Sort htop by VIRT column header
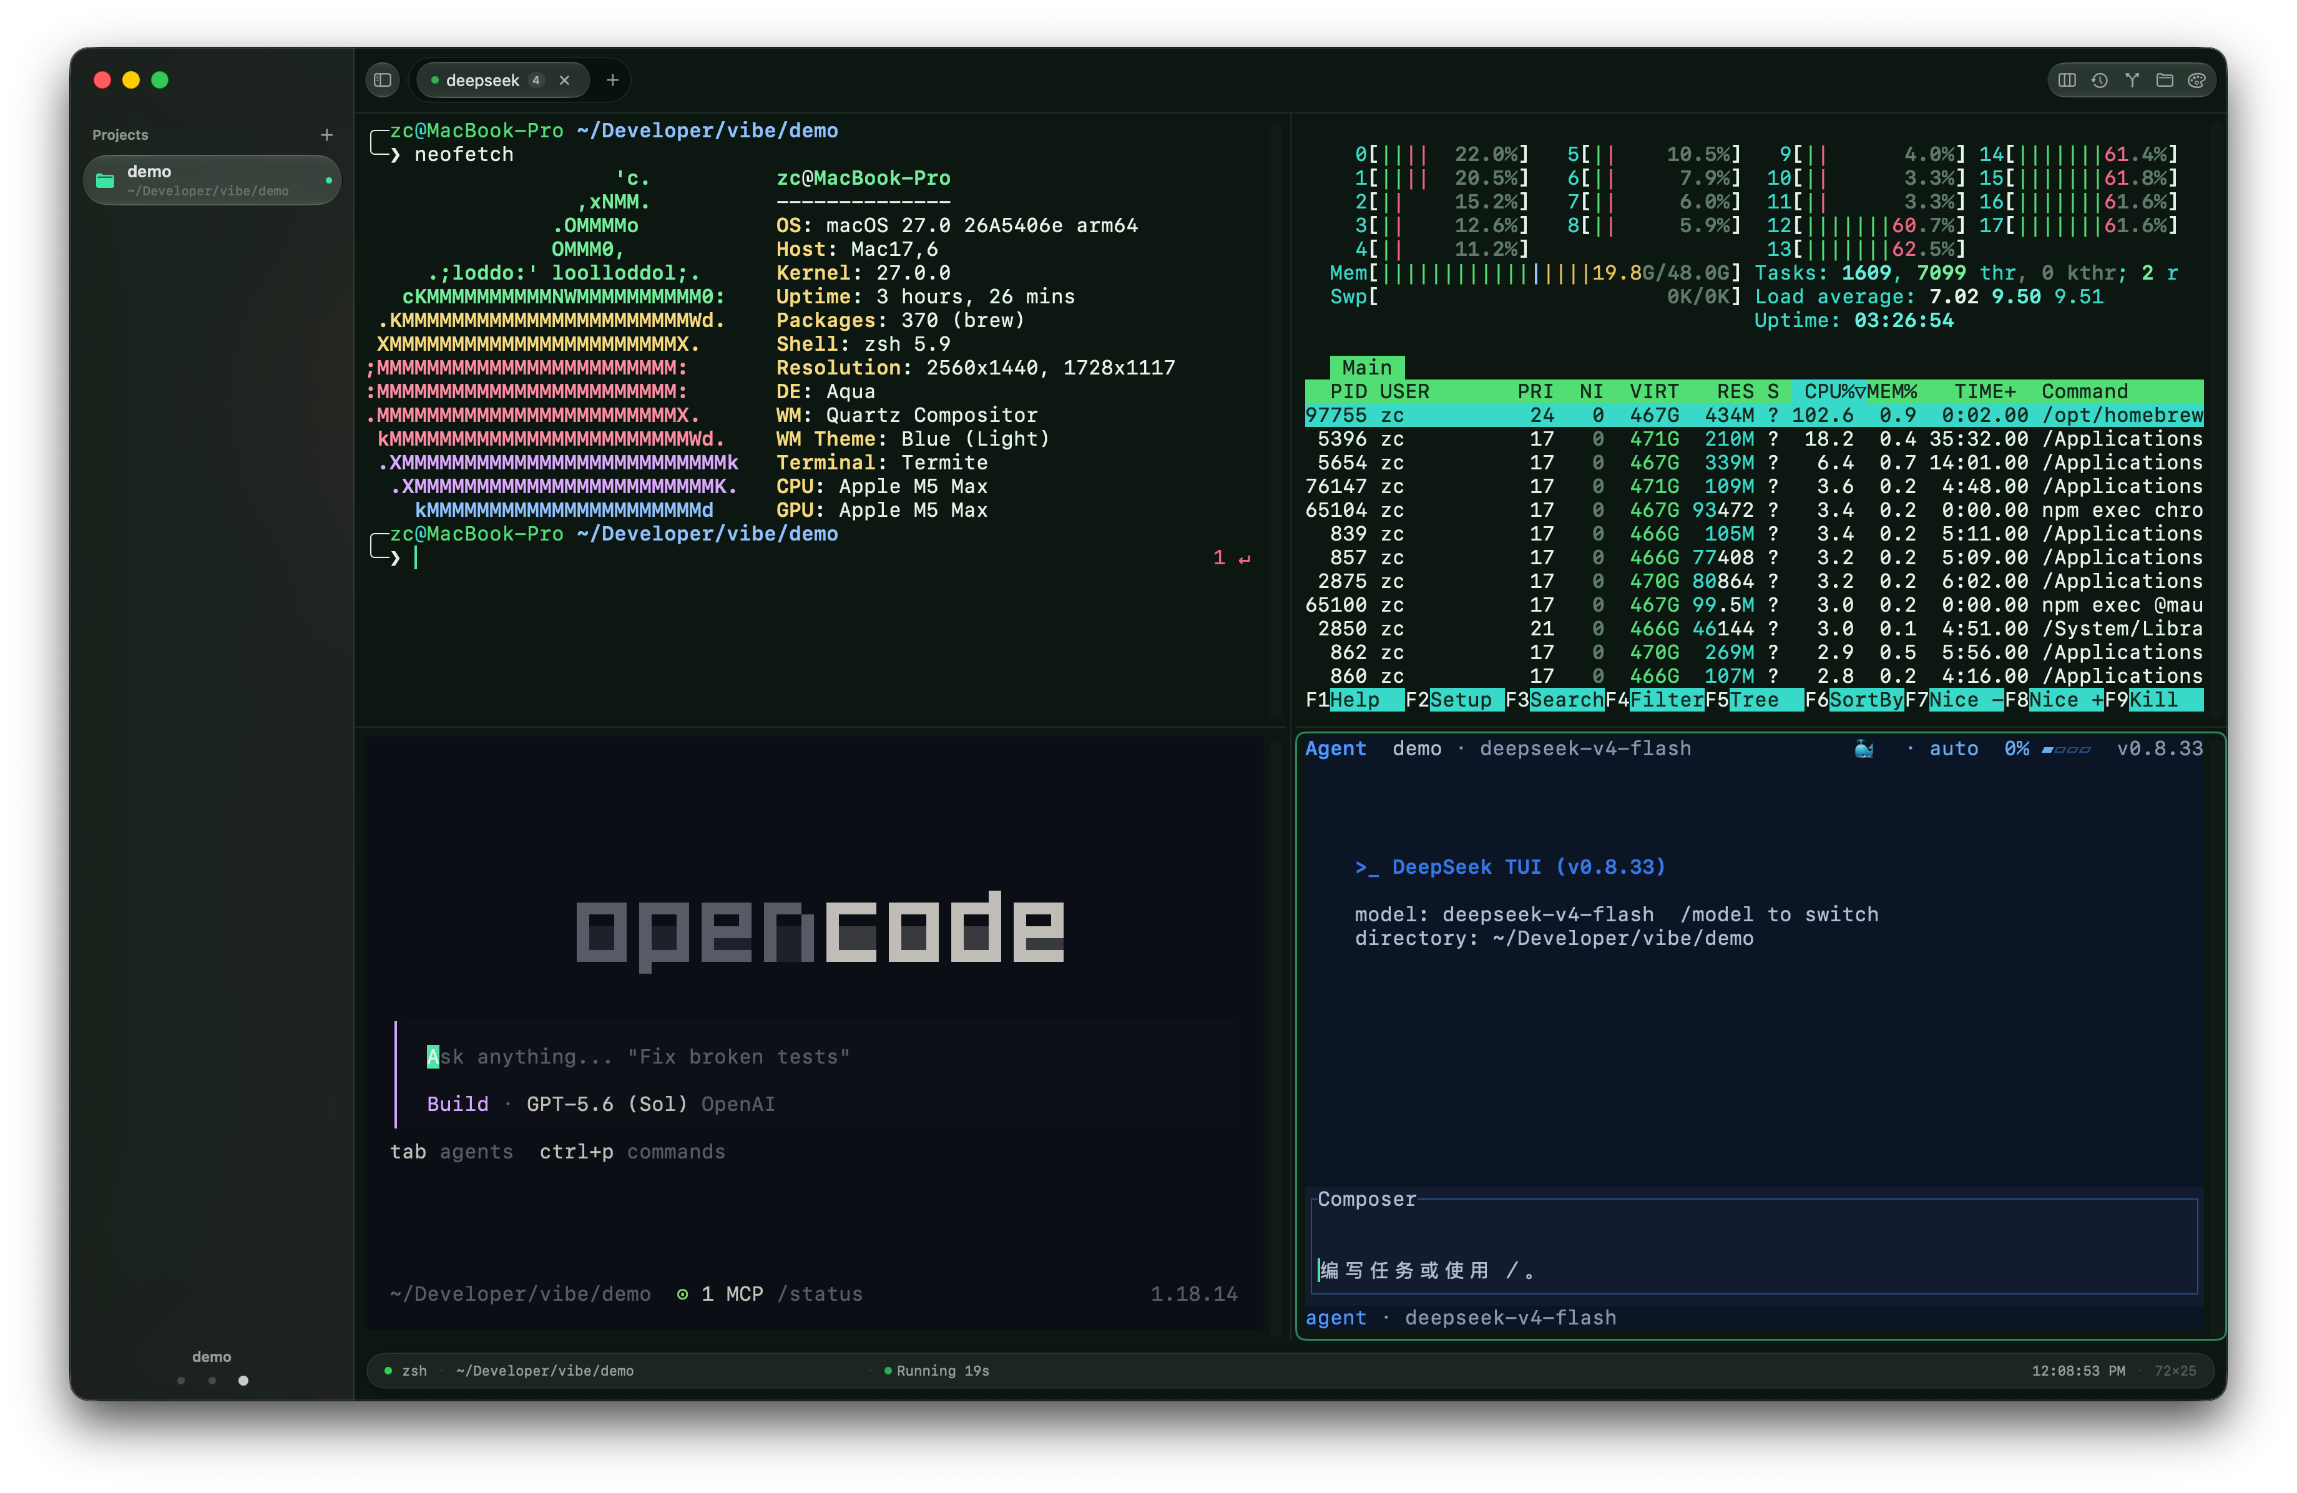 (1654, 392)
